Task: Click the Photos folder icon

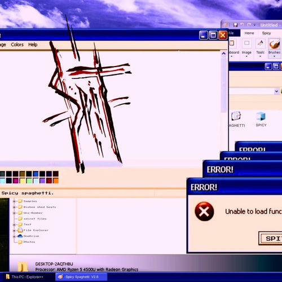Action: (20, 242)
